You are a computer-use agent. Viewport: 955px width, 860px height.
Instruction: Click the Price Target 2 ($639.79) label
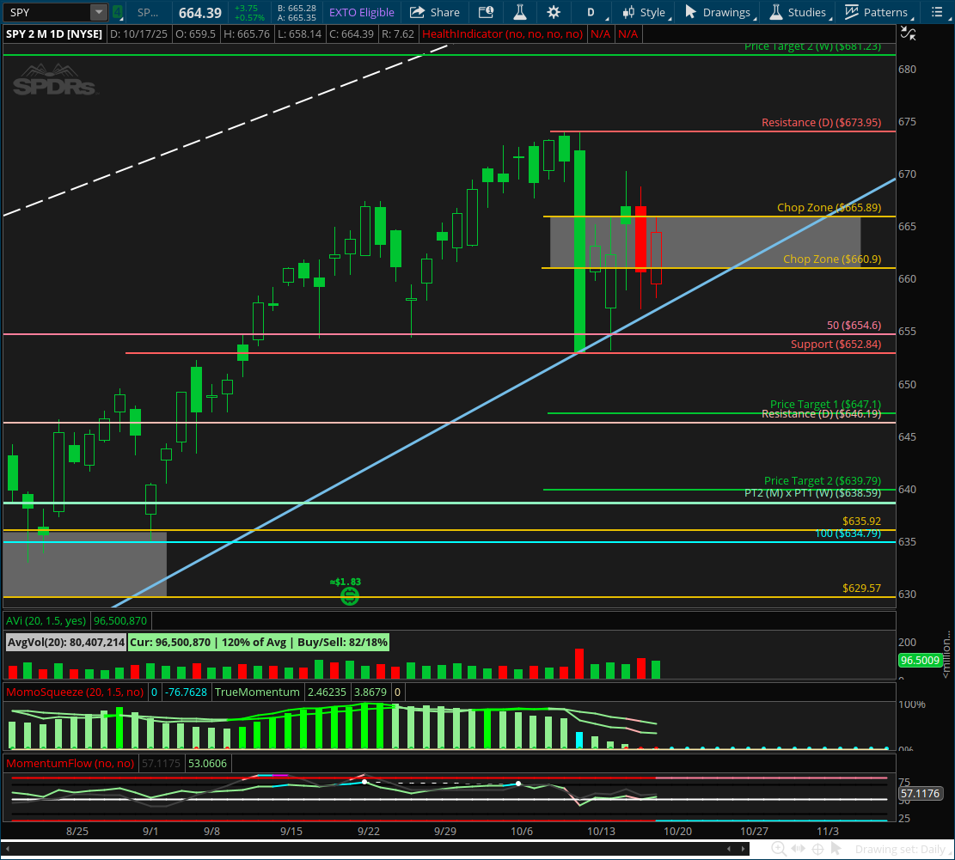(x=823, y=480)
